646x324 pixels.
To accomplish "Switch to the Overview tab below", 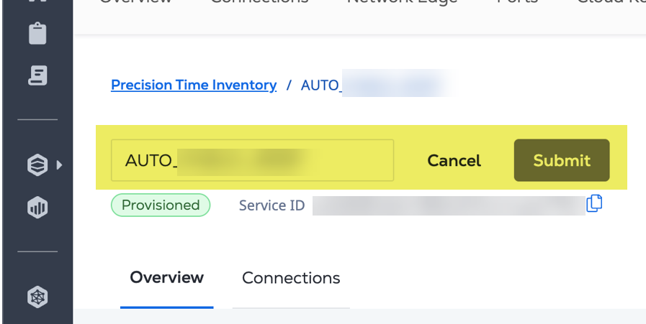I will pos(167,277).
